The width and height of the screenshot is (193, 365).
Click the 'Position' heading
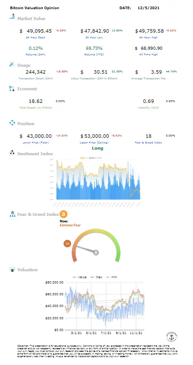(26, 123)
